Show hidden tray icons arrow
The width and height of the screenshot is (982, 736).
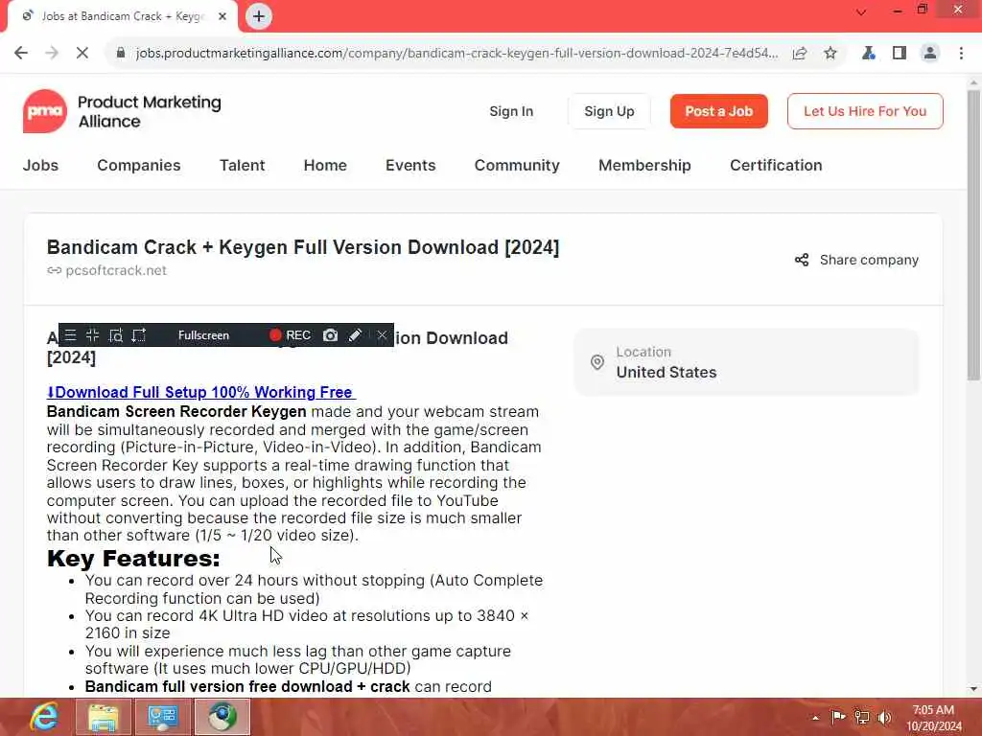815,718
